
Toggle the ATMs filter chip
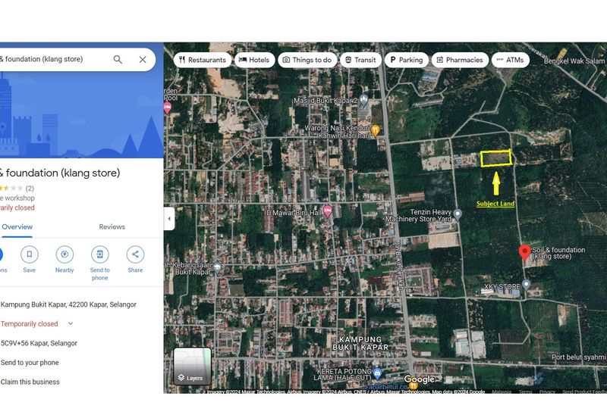[x=510, y=60]
